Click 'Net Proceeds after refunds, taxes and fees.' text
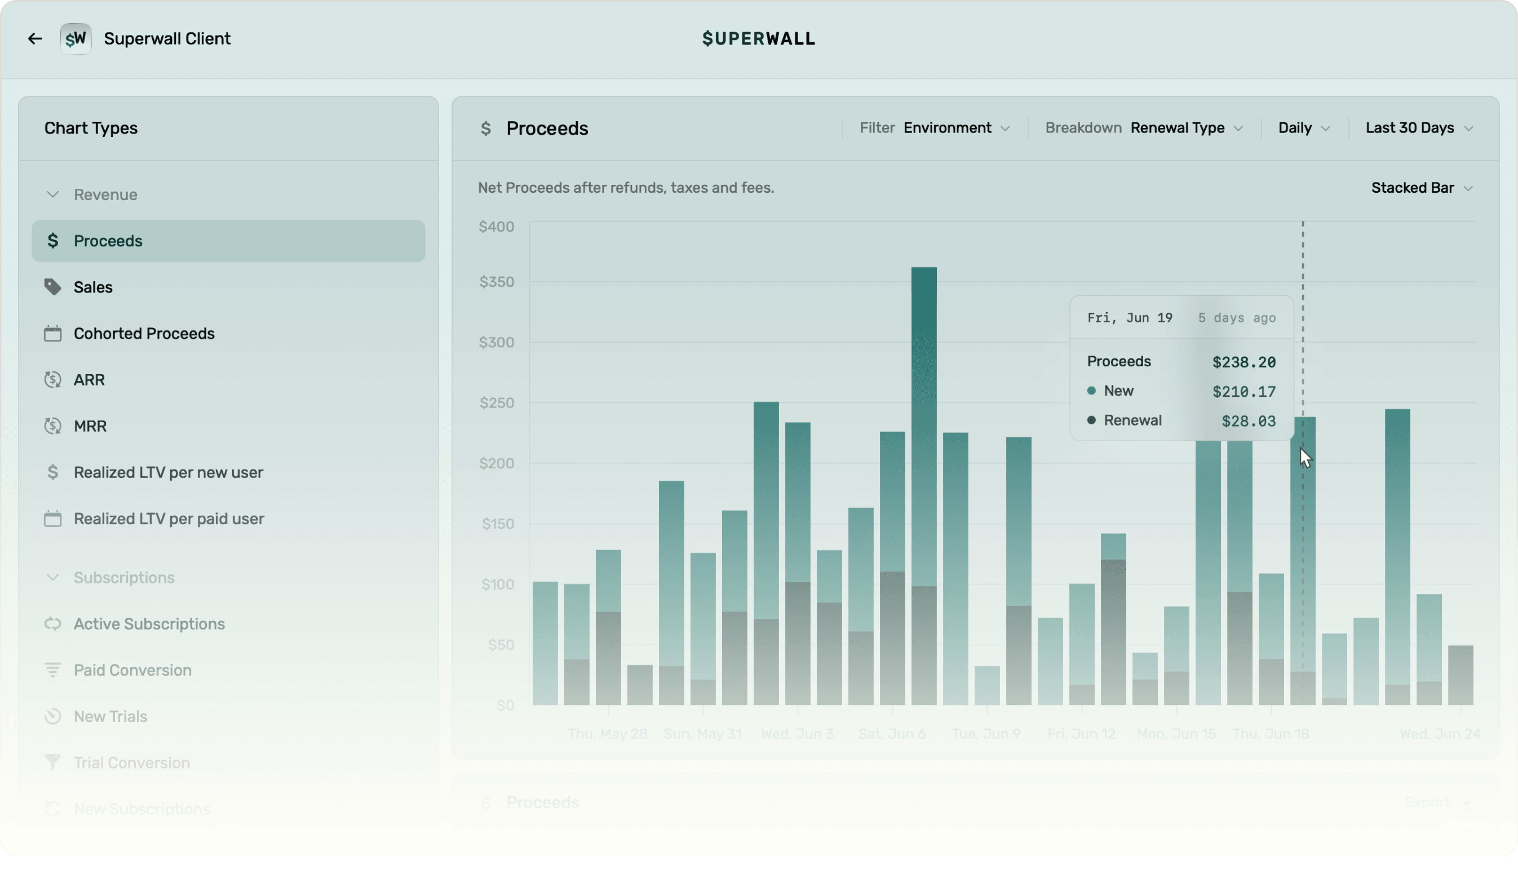 (x=626, y=188)
